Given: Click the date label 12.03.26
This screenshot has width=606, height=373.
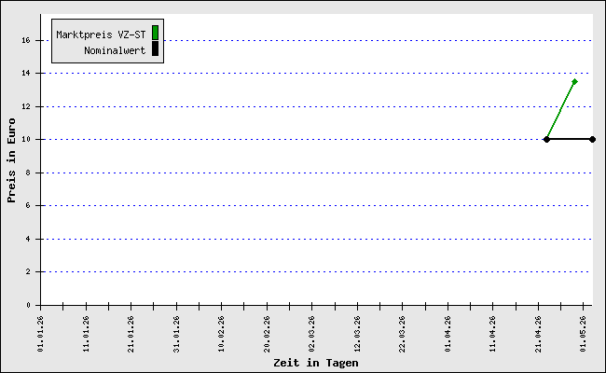Looking at the screenshot, I should coord(357,334).
